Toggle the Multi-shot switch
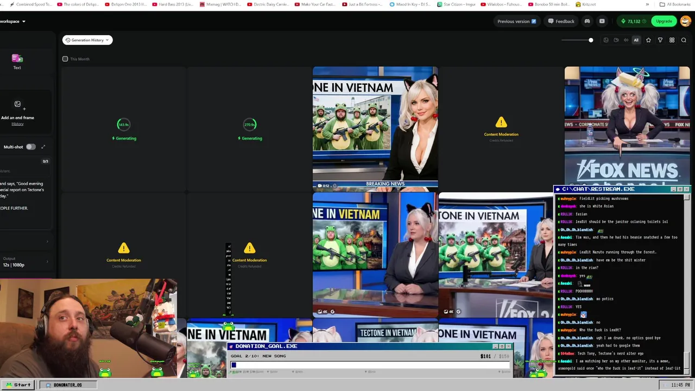 click(31, 147)
